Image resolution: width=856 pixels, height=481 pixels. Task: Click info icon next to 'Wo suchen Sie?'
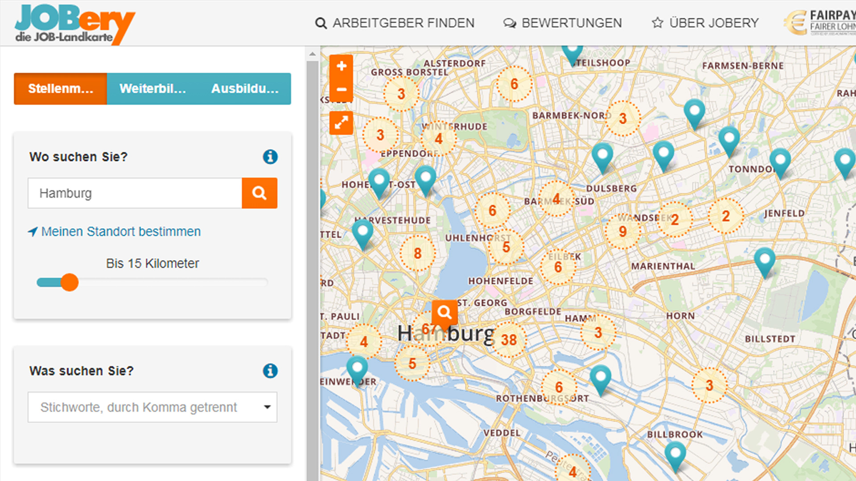(270, 157)
